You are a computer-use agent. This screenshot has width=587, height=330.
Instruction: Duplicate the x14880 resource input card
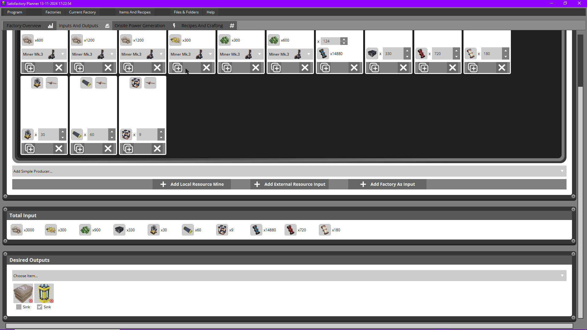[x=325, y=68]
